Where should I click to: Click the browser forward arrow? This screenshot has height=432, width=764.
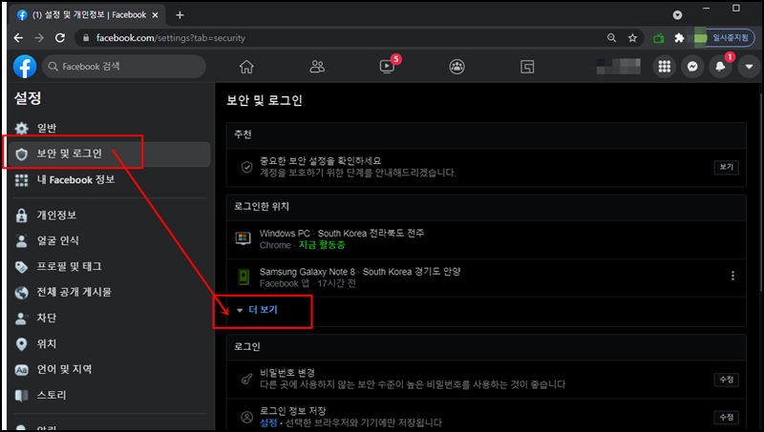[39, 38]
